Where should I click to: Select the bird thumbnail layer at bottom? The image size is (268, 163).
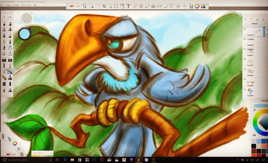point(250,91)
